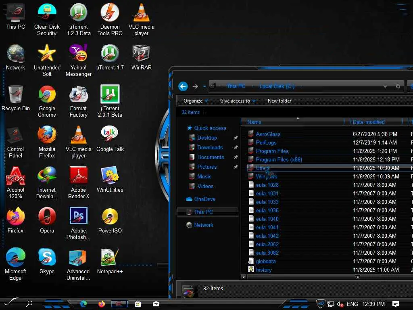The width and height of the screenshot is (413, 310).
Task: Select the eula.1028 file
Action: pyautogui.click(x=263, y=185)
